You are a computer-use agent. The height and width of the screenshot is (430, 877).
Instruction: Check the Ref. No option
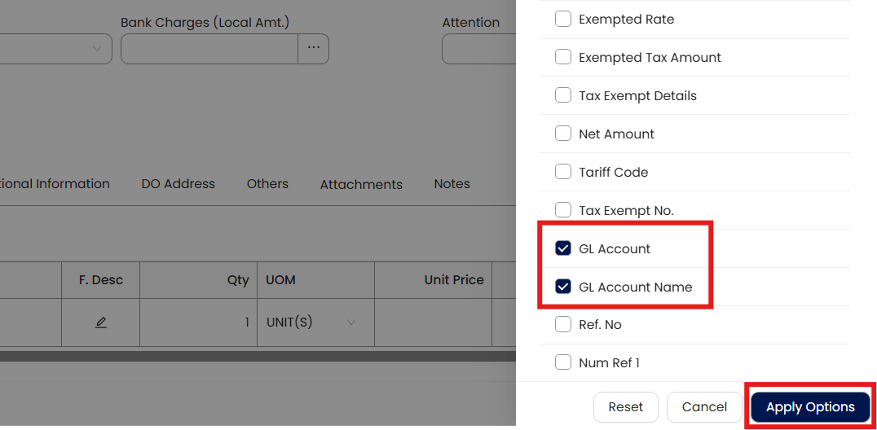click(563, 324)
